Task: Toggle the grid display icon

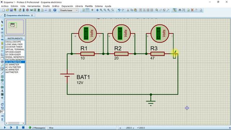Action: (87, 10)
